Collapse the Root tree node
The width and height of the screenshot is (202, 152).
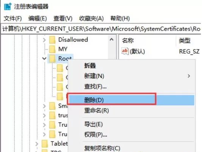[x=44, y=59]
